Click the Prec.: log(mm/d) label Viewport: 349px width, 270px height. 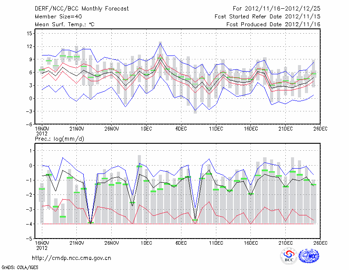(60, 139)
